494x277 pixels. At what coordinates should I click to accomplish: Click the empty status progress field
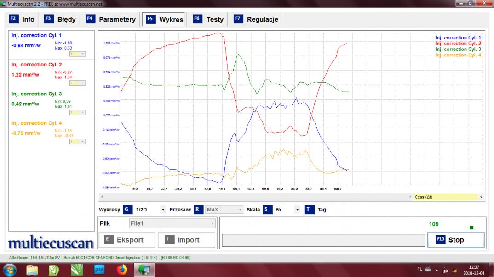323,240
